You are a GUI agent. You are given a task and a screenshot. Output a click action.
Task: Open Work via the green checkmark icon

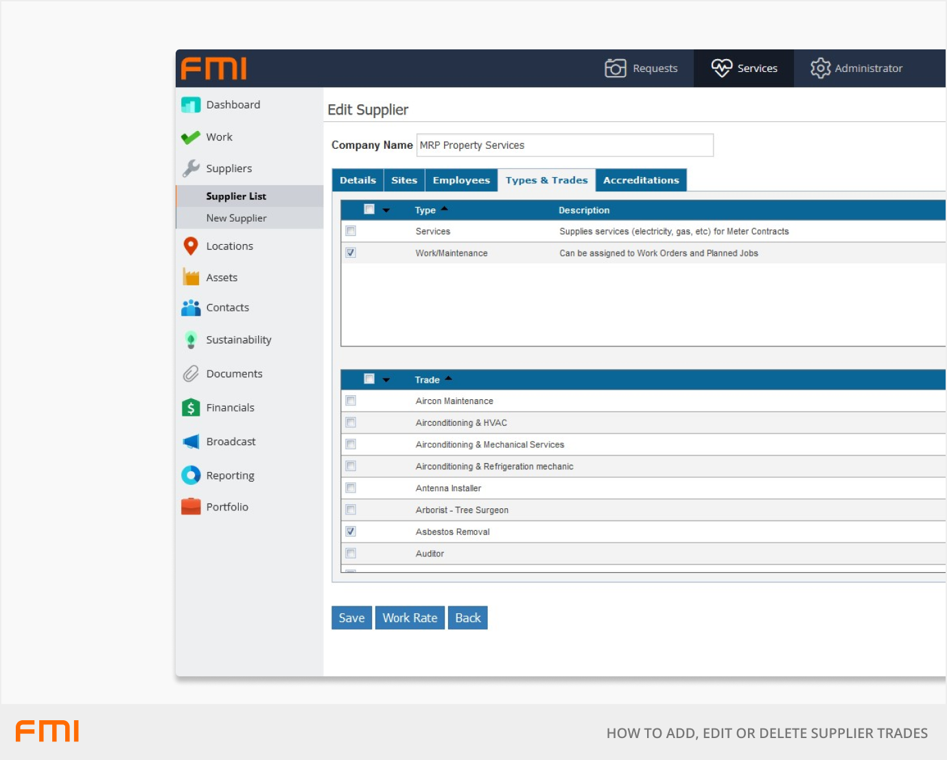[191, 137]
